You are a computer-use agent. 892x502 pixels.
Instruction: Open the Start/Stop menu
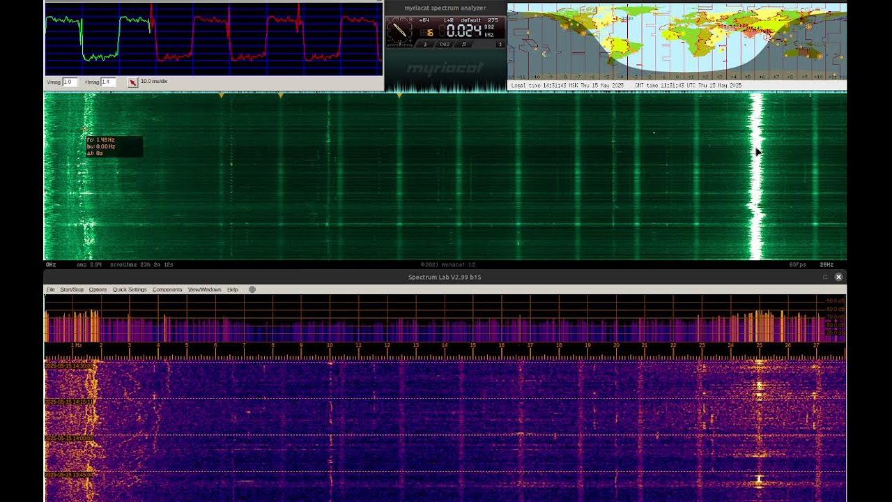click(x=72, y=289)
